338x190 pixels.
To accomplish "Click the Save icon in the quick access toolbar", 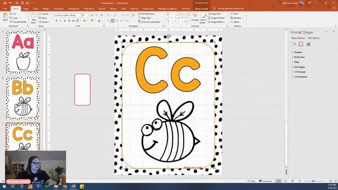I will tap(5, 3).
